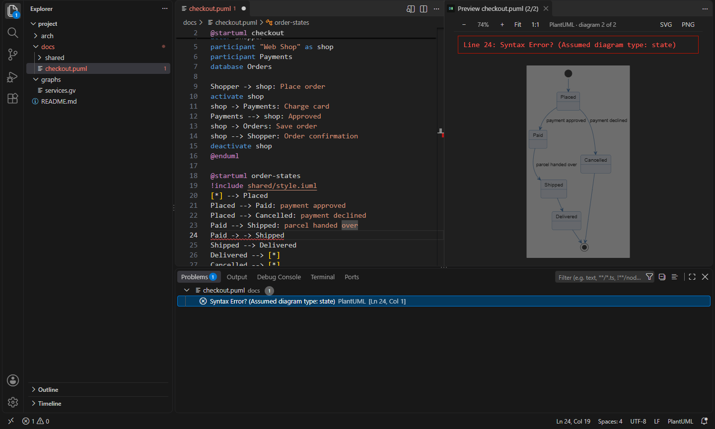
Task: Collapse the project root folder
Action: pyautogui.click(x=33, y=24)
